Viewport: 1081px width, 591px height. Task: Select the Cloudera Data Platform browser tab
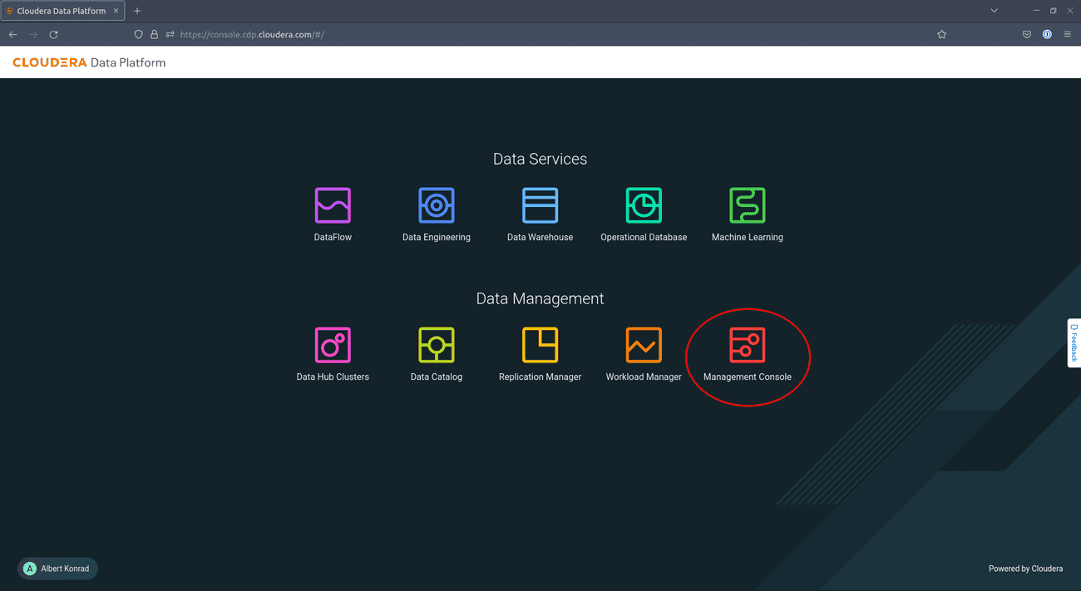tap(62, 11)
